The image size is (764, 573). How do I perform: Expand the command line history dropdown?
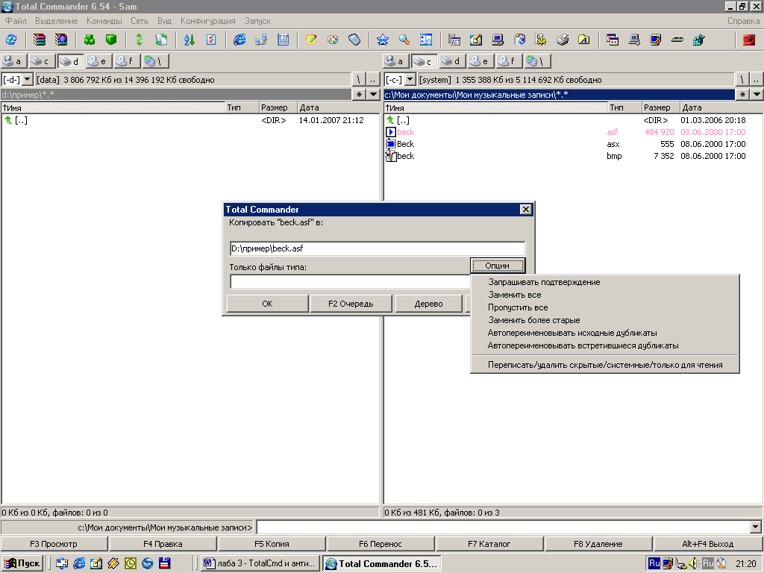[x=757, y=527]
